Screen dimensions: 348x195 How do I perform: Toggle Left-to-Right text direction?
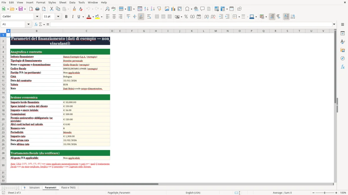(x=272, y=17)
